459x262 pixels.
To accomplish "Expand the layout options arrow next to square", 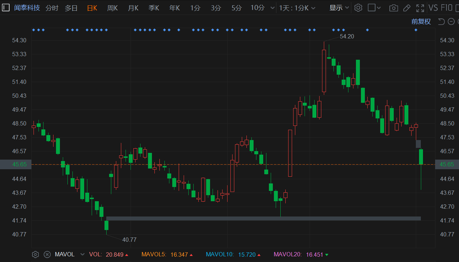I will 379,8.
